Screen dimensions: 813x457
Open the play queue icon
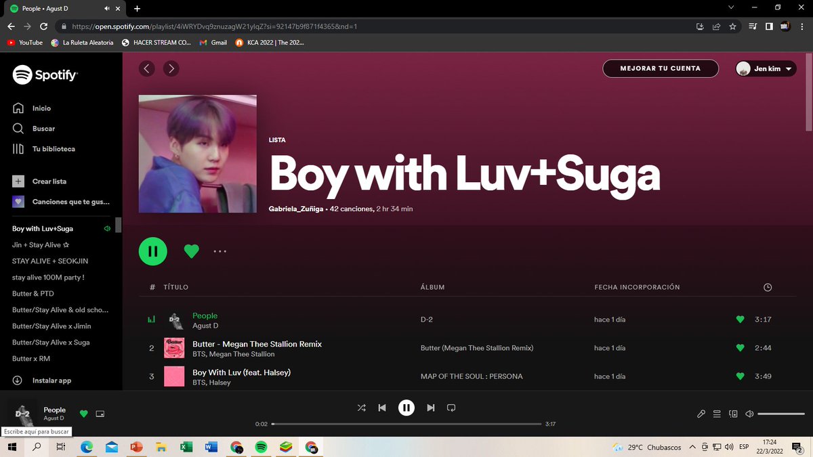(x=717, y=414)
